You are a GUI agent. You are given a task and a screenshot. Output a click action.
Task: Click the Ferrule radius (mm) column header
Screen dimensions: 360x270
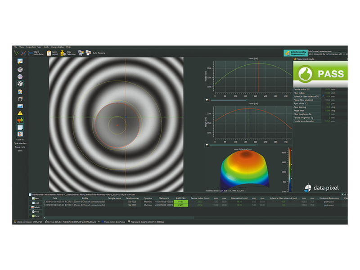(200, 198)
